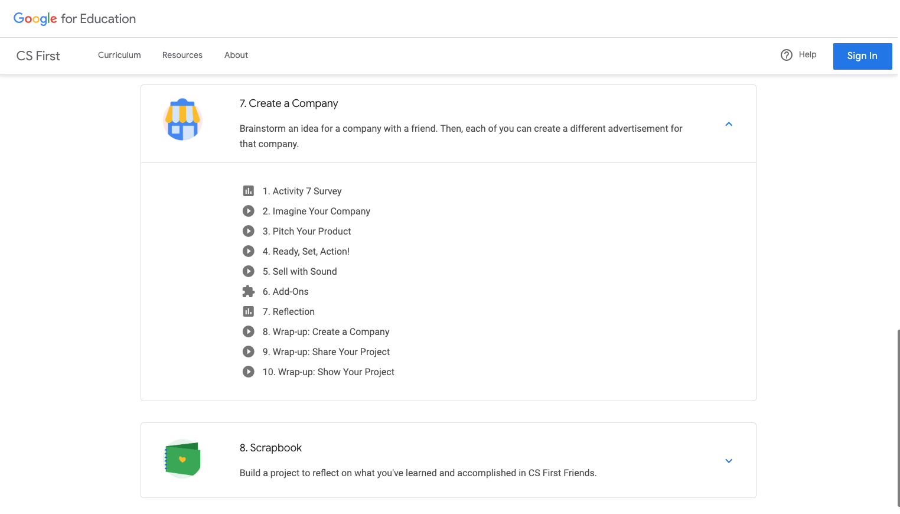The width and height of the screenshot is (900, 514).
Task: Click the Google for Education logo
Action: pos(74,18)
